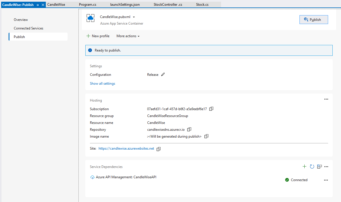Copy the Site URL to clipboard
The width and height of the screenshot is (341, 202).
159,148
